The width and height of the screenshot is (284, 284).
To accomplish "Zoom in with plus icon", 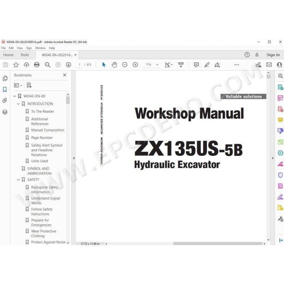I will [135, 65].
